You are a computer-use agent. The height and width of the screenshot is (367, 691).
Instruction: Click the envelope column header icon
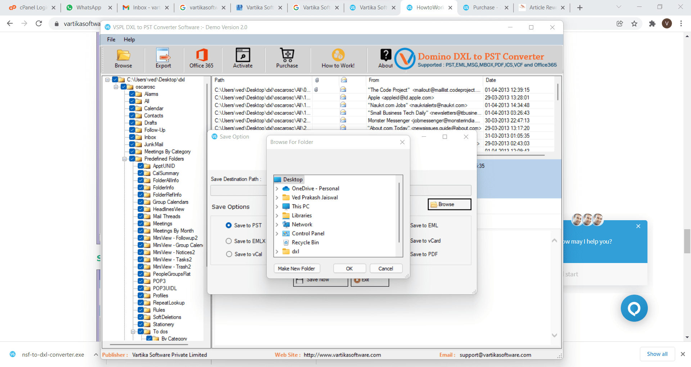point(344,80)
